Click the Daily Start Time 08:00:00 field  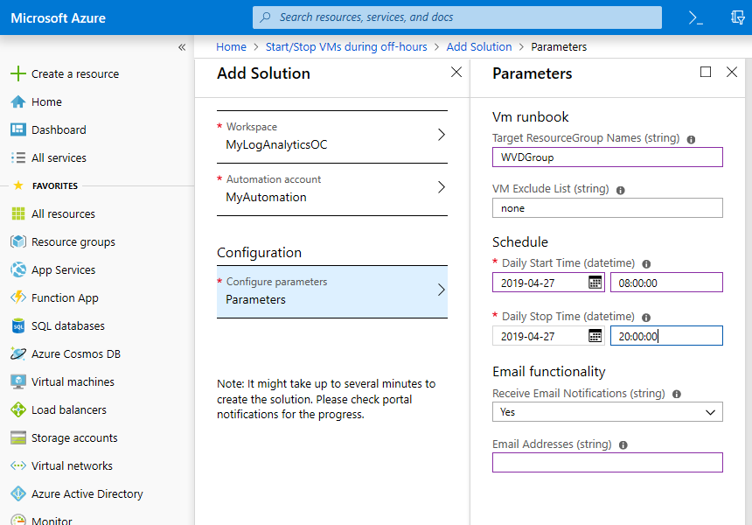[666, 282]
